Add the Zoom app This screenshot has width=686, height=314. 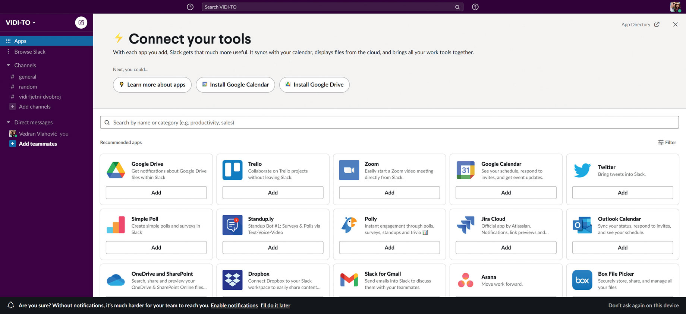[x=389, y=193]
